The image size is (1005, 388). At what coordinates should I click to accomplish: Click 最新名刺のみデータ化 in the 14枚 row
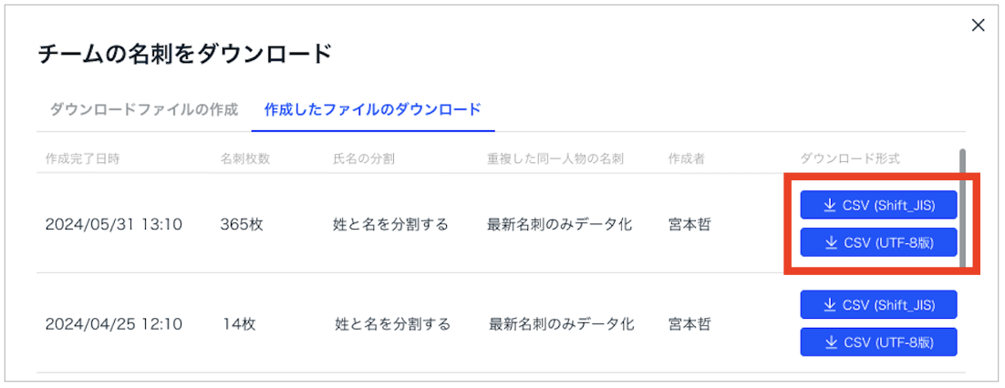click(562, 323)
